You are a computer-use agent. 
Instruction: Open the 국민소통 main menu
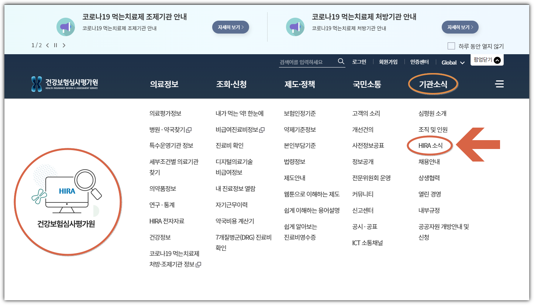point(367,84)
